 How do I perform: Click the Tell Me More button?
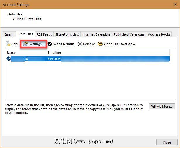[162, 107]
